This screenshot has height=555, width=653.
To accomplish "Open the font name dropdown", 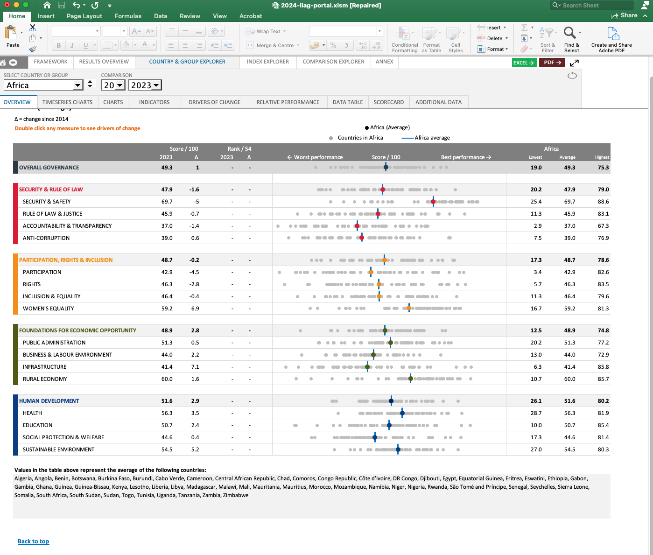I will (97, 31).
